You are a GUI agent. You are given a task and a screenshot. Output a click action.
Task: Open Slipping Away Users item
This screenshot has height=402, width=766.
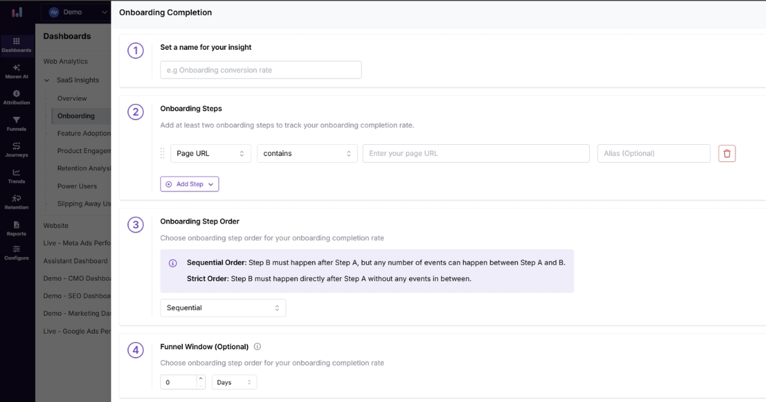84,204
